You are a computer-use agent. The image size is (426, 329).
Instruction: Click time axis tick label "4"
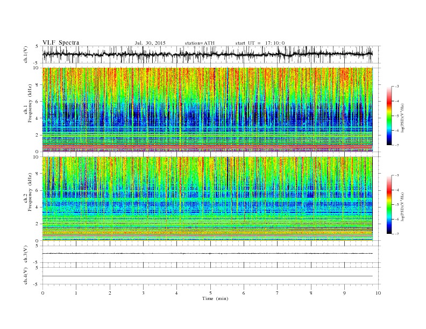[176, 293]
